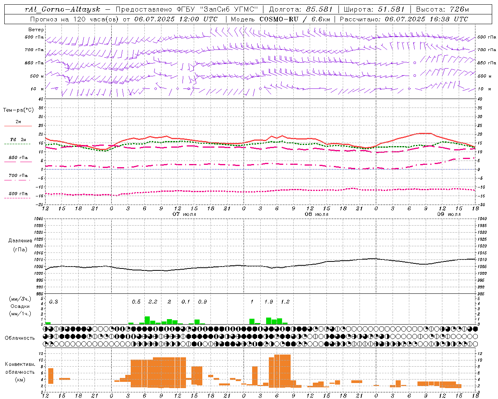Click the (мм/1ч.) hourly precipitation label
This screenshot has height=399, width=498.
click(x=20, y=314)
